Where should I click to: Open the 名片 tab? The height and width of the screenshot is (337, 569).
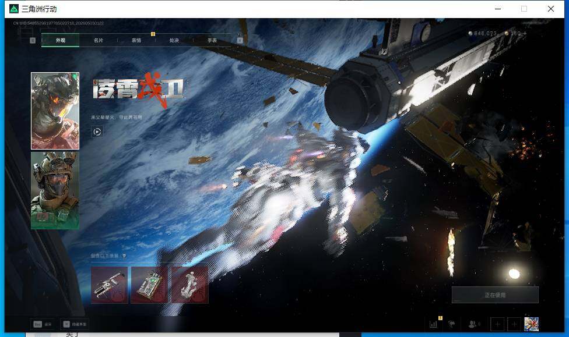coord(98,40)
